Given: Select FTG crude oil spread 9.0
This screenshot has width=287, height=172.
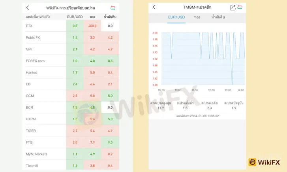Looking at the screenshot, I should (110, 142).
